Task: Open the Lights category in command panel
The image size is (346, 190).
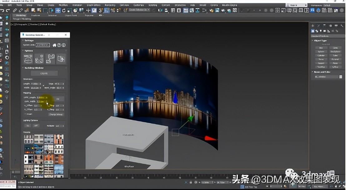Action: point(321,31)
